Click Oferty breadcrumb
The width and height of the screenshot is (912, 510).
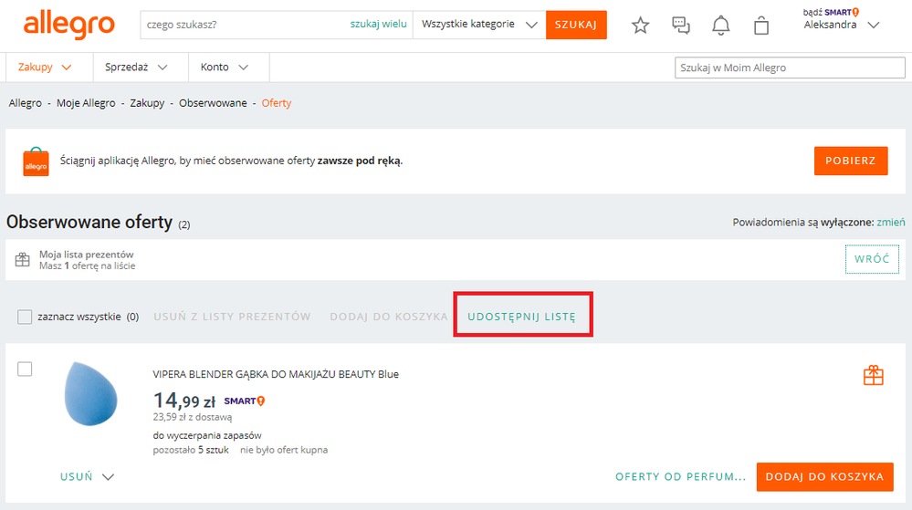click(x=277, y=103)
